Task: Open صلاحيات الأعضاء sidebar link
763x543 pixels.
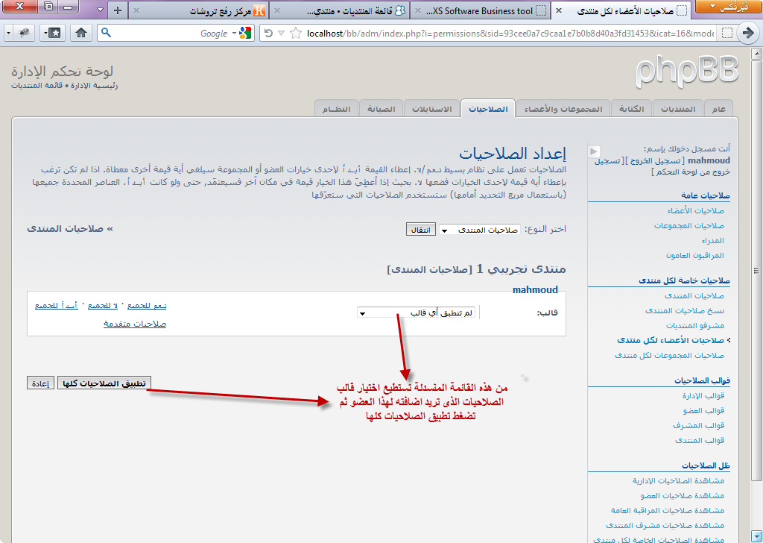Action: coord(696,211)
